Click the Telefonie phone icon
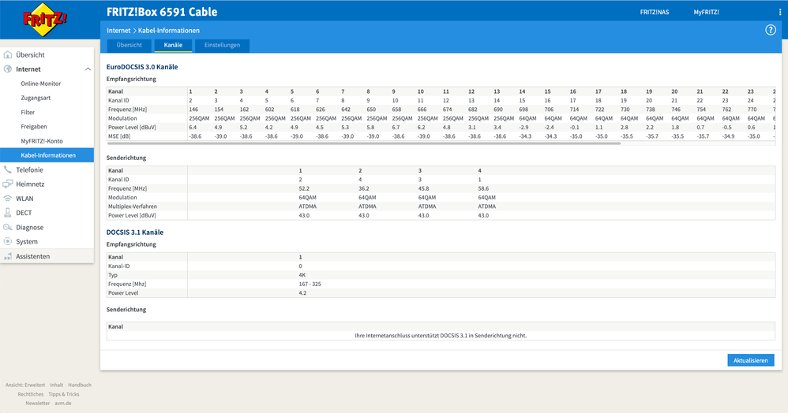Image resolution: width=788 pixels, height=413 pixels. pos(8,169)
